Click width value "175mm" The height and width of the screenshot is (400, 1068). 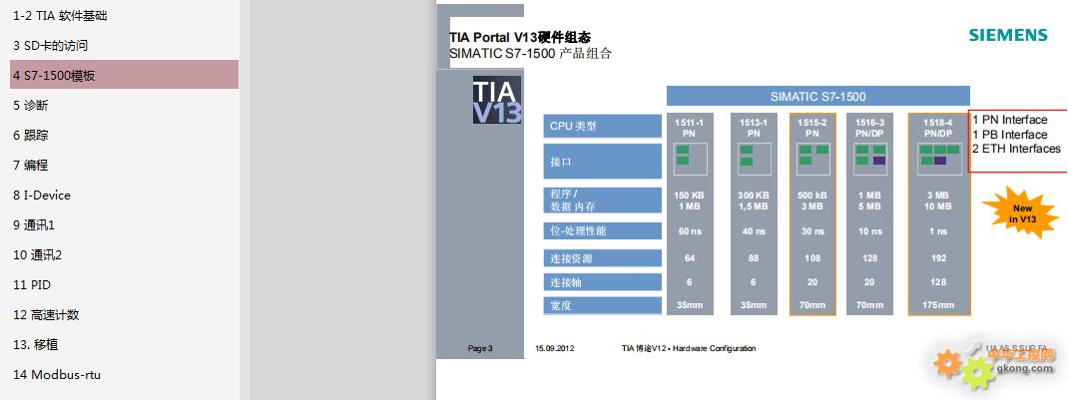click(938, 306)
